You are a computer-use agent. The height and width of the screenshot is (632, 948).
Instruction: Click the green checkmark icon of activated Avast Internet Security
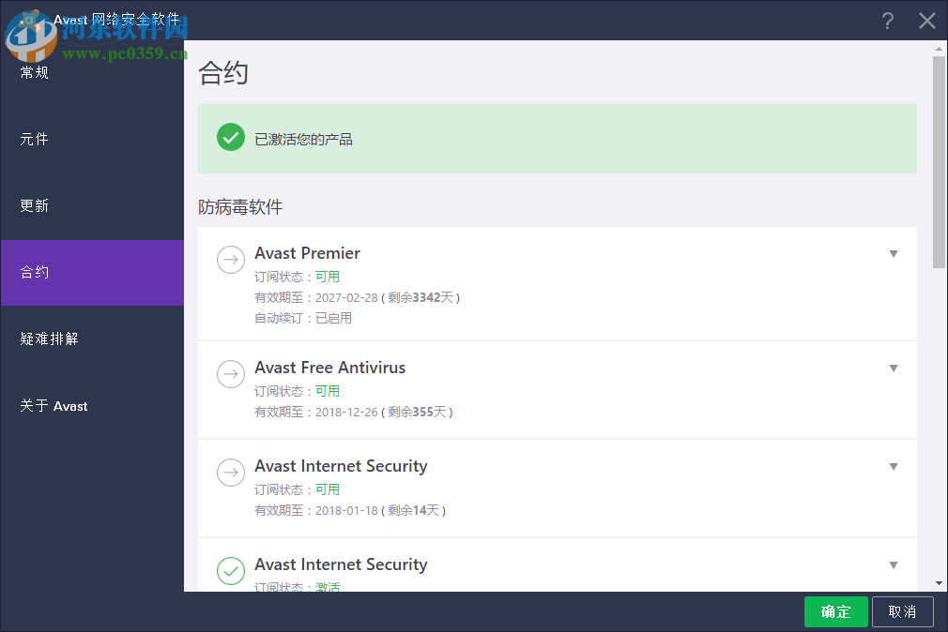pyautogui.click(x=231, y=571)
